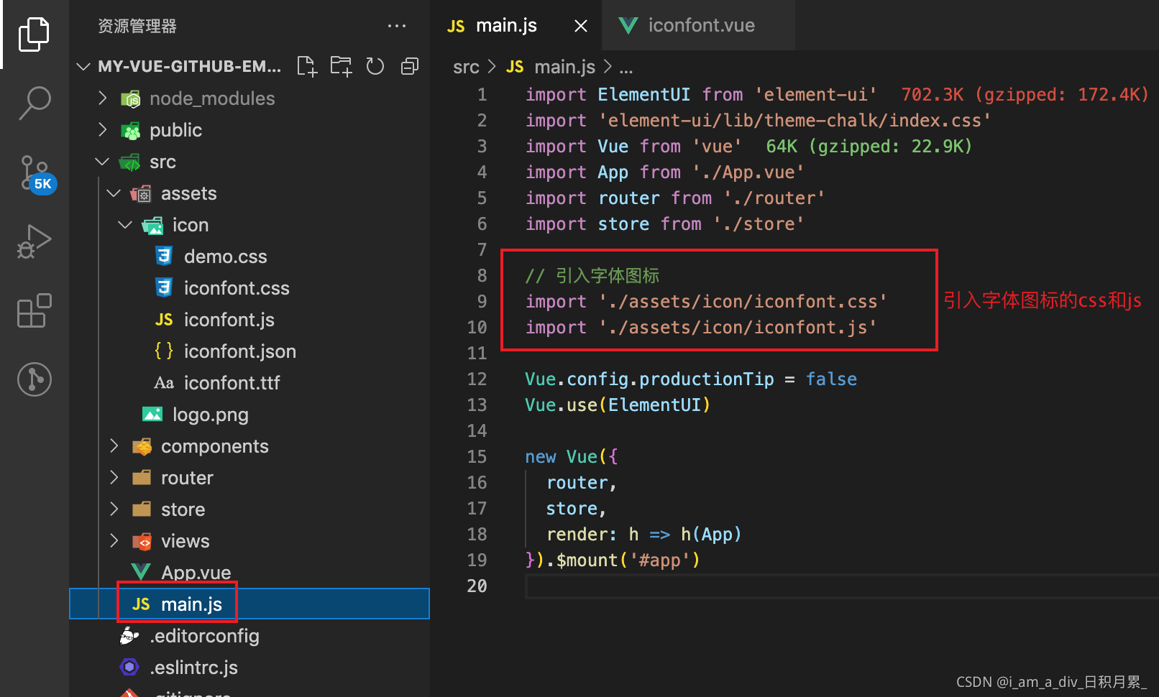
Task: Click the components folder icon
Action: point(142,446)
